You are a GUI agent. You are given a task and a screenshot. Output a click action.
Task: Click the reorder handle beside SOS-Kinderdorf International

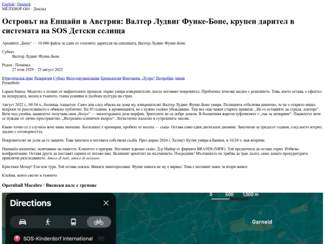click(x=101, y=239)
